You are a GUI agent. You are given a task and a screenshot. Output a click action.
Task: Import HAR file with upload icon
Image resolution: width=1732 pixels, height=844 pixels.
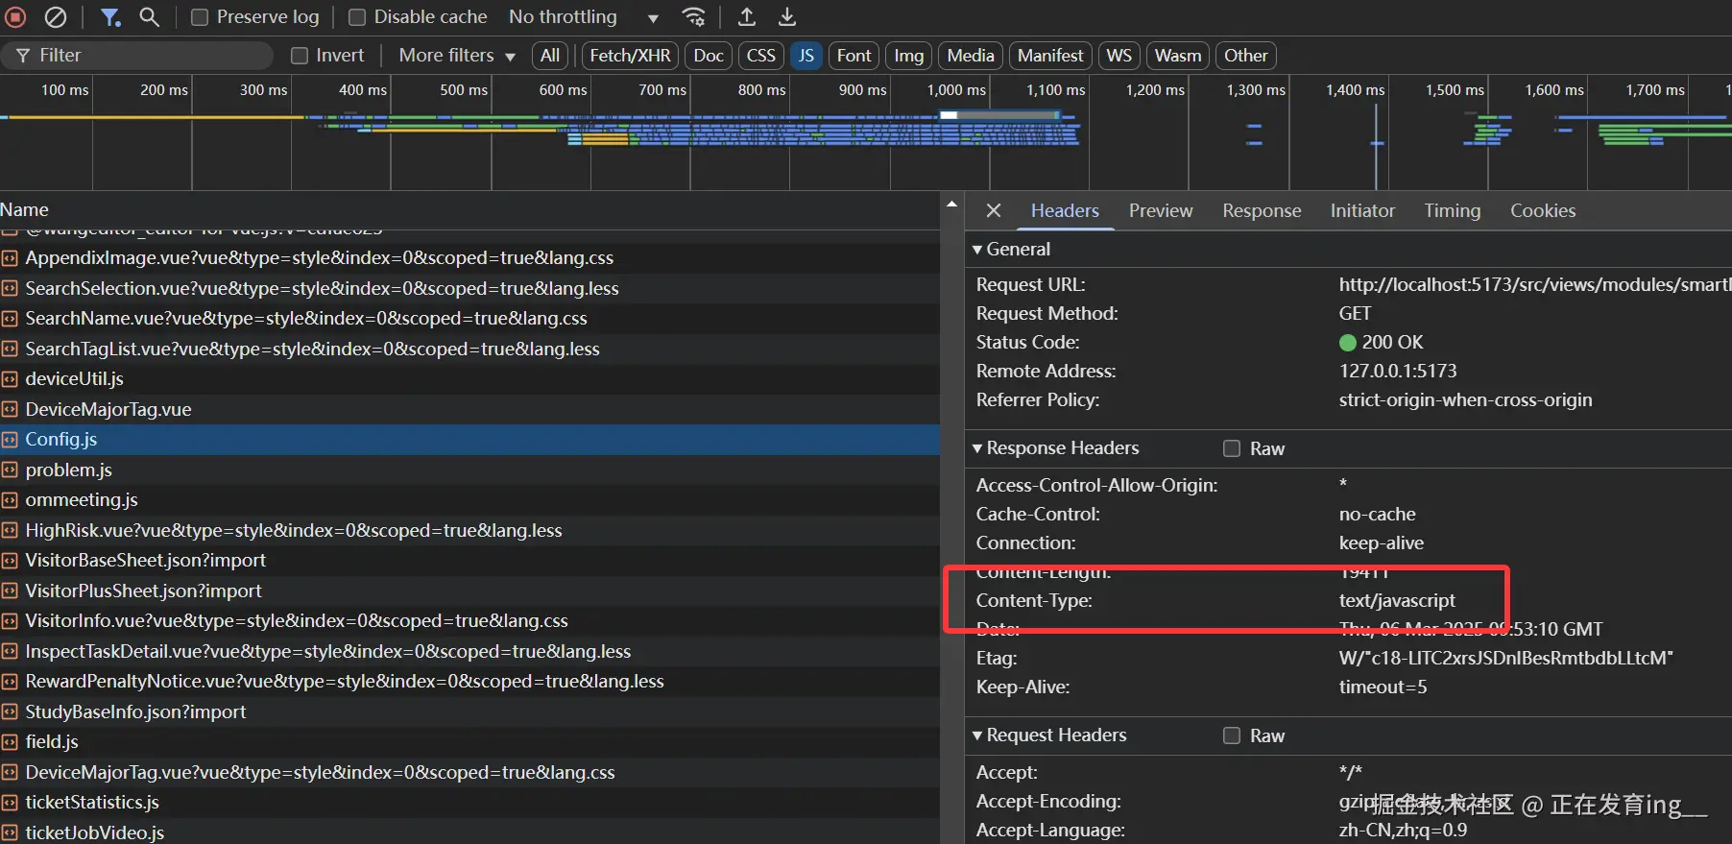click(x=747, y=17)
